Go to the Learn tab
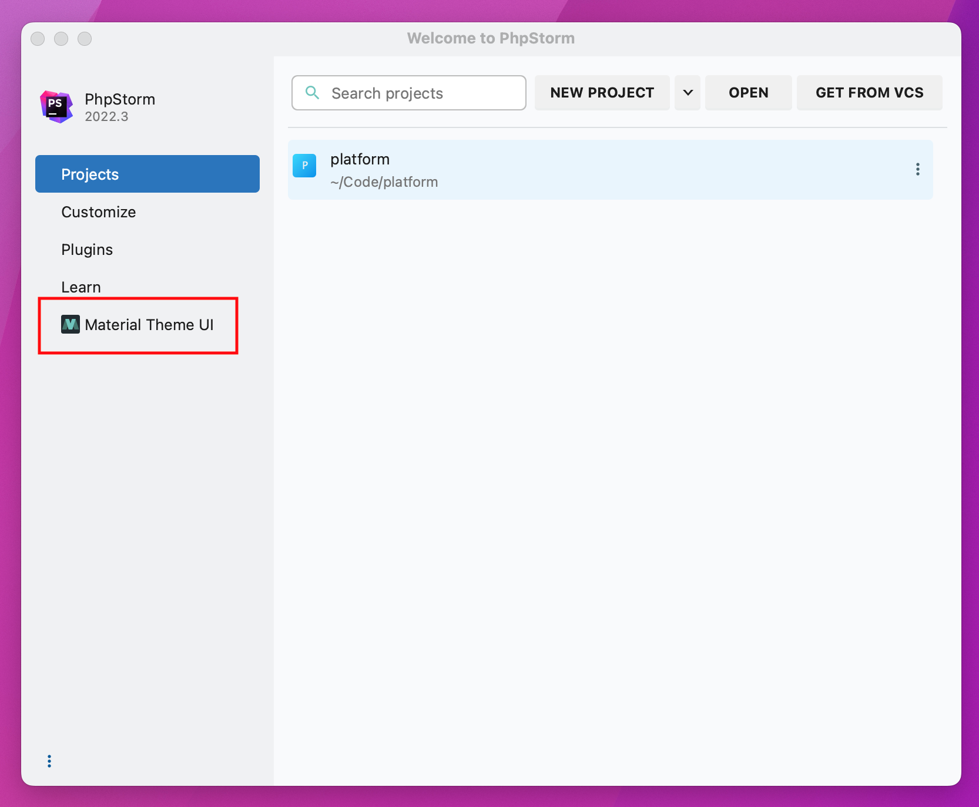 pos(147,287)
